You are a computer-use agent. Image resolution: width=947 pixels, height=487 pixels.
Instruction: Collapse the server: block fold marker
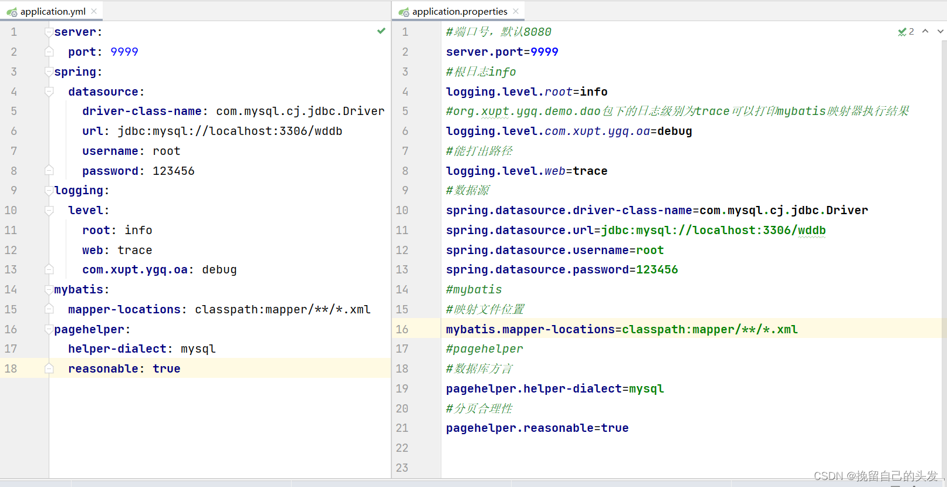pos(49,32)
